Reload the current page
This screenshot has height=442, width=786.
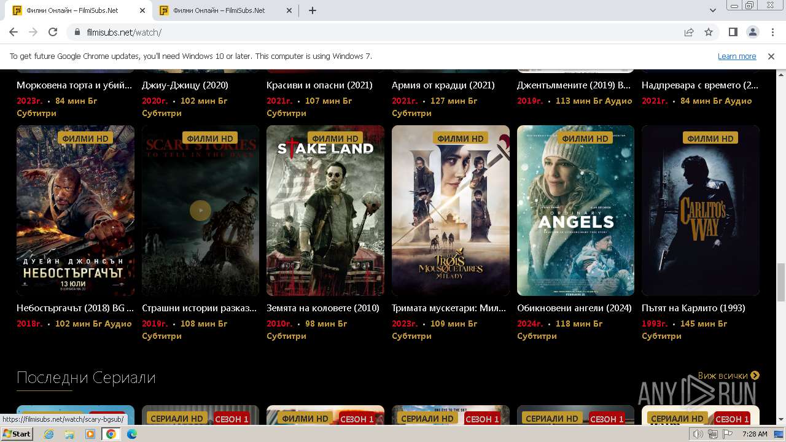[53, 32]
